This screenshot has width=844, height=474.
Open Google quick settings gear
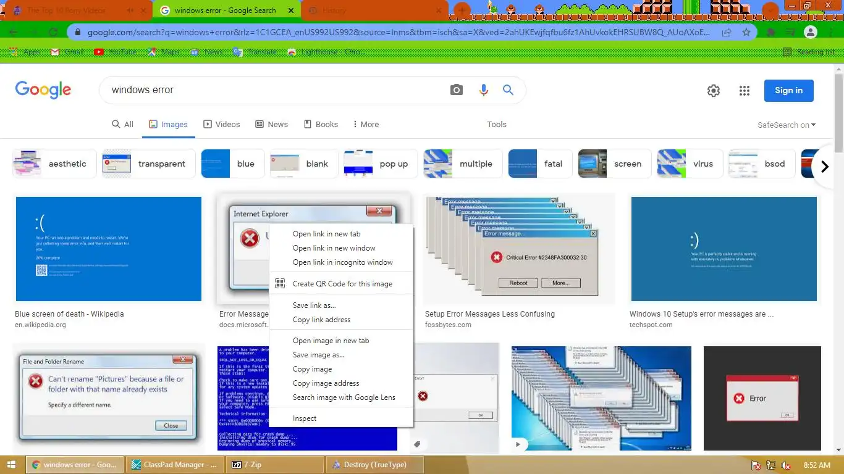[714, 91]
